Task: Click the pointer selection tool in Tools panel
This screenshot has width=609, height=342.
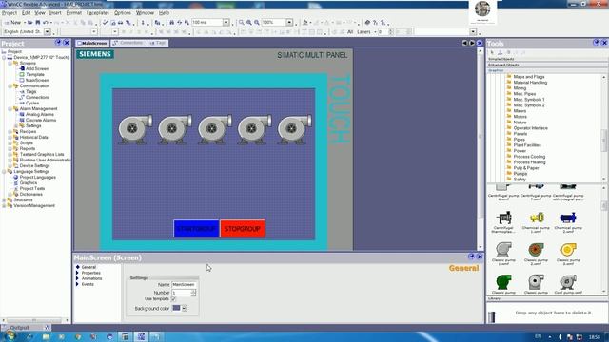Action: [x=492, y=53]
